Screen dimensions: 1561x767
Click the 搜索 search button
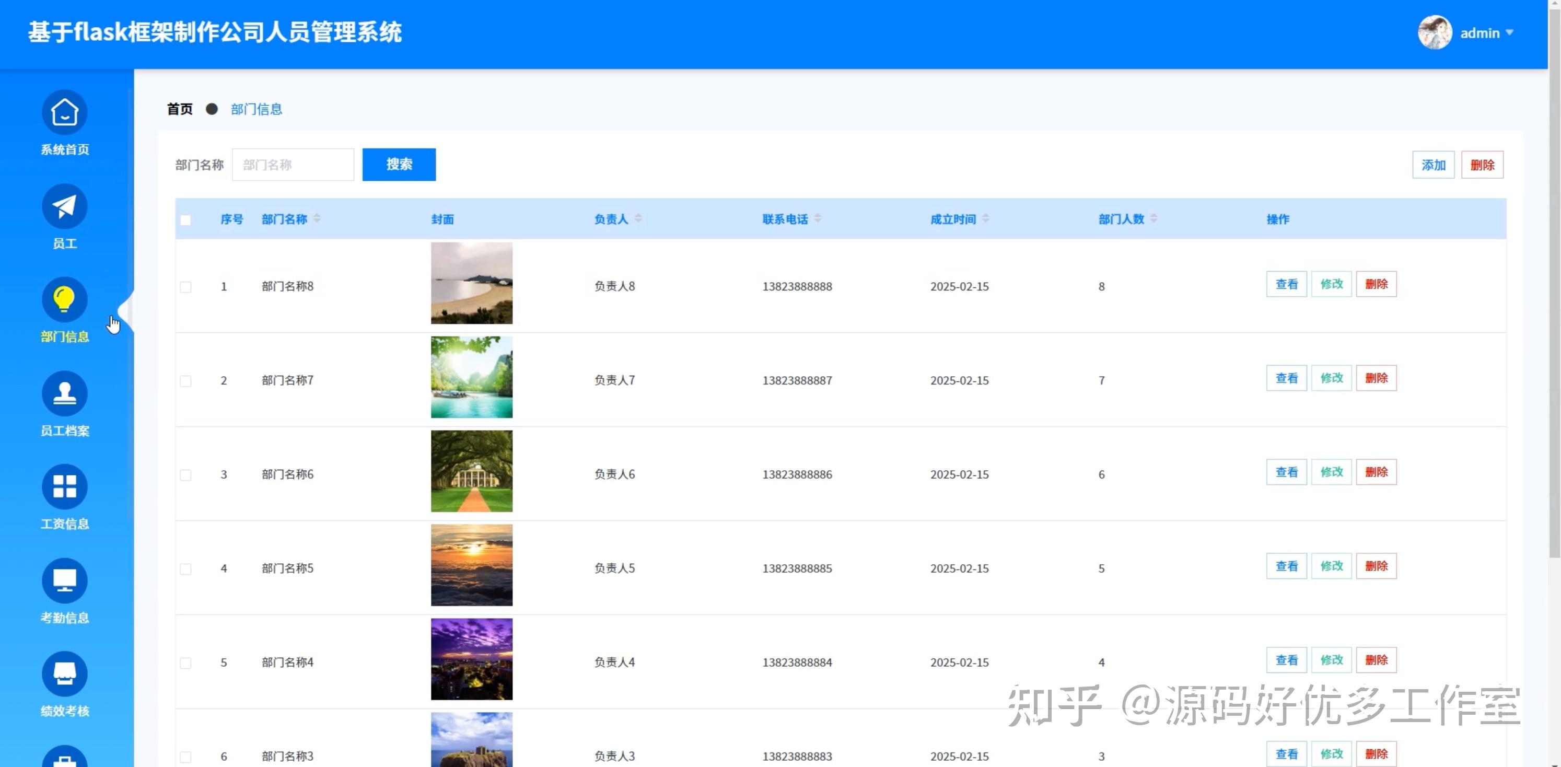pyautogui.click(x=398, y=164)
